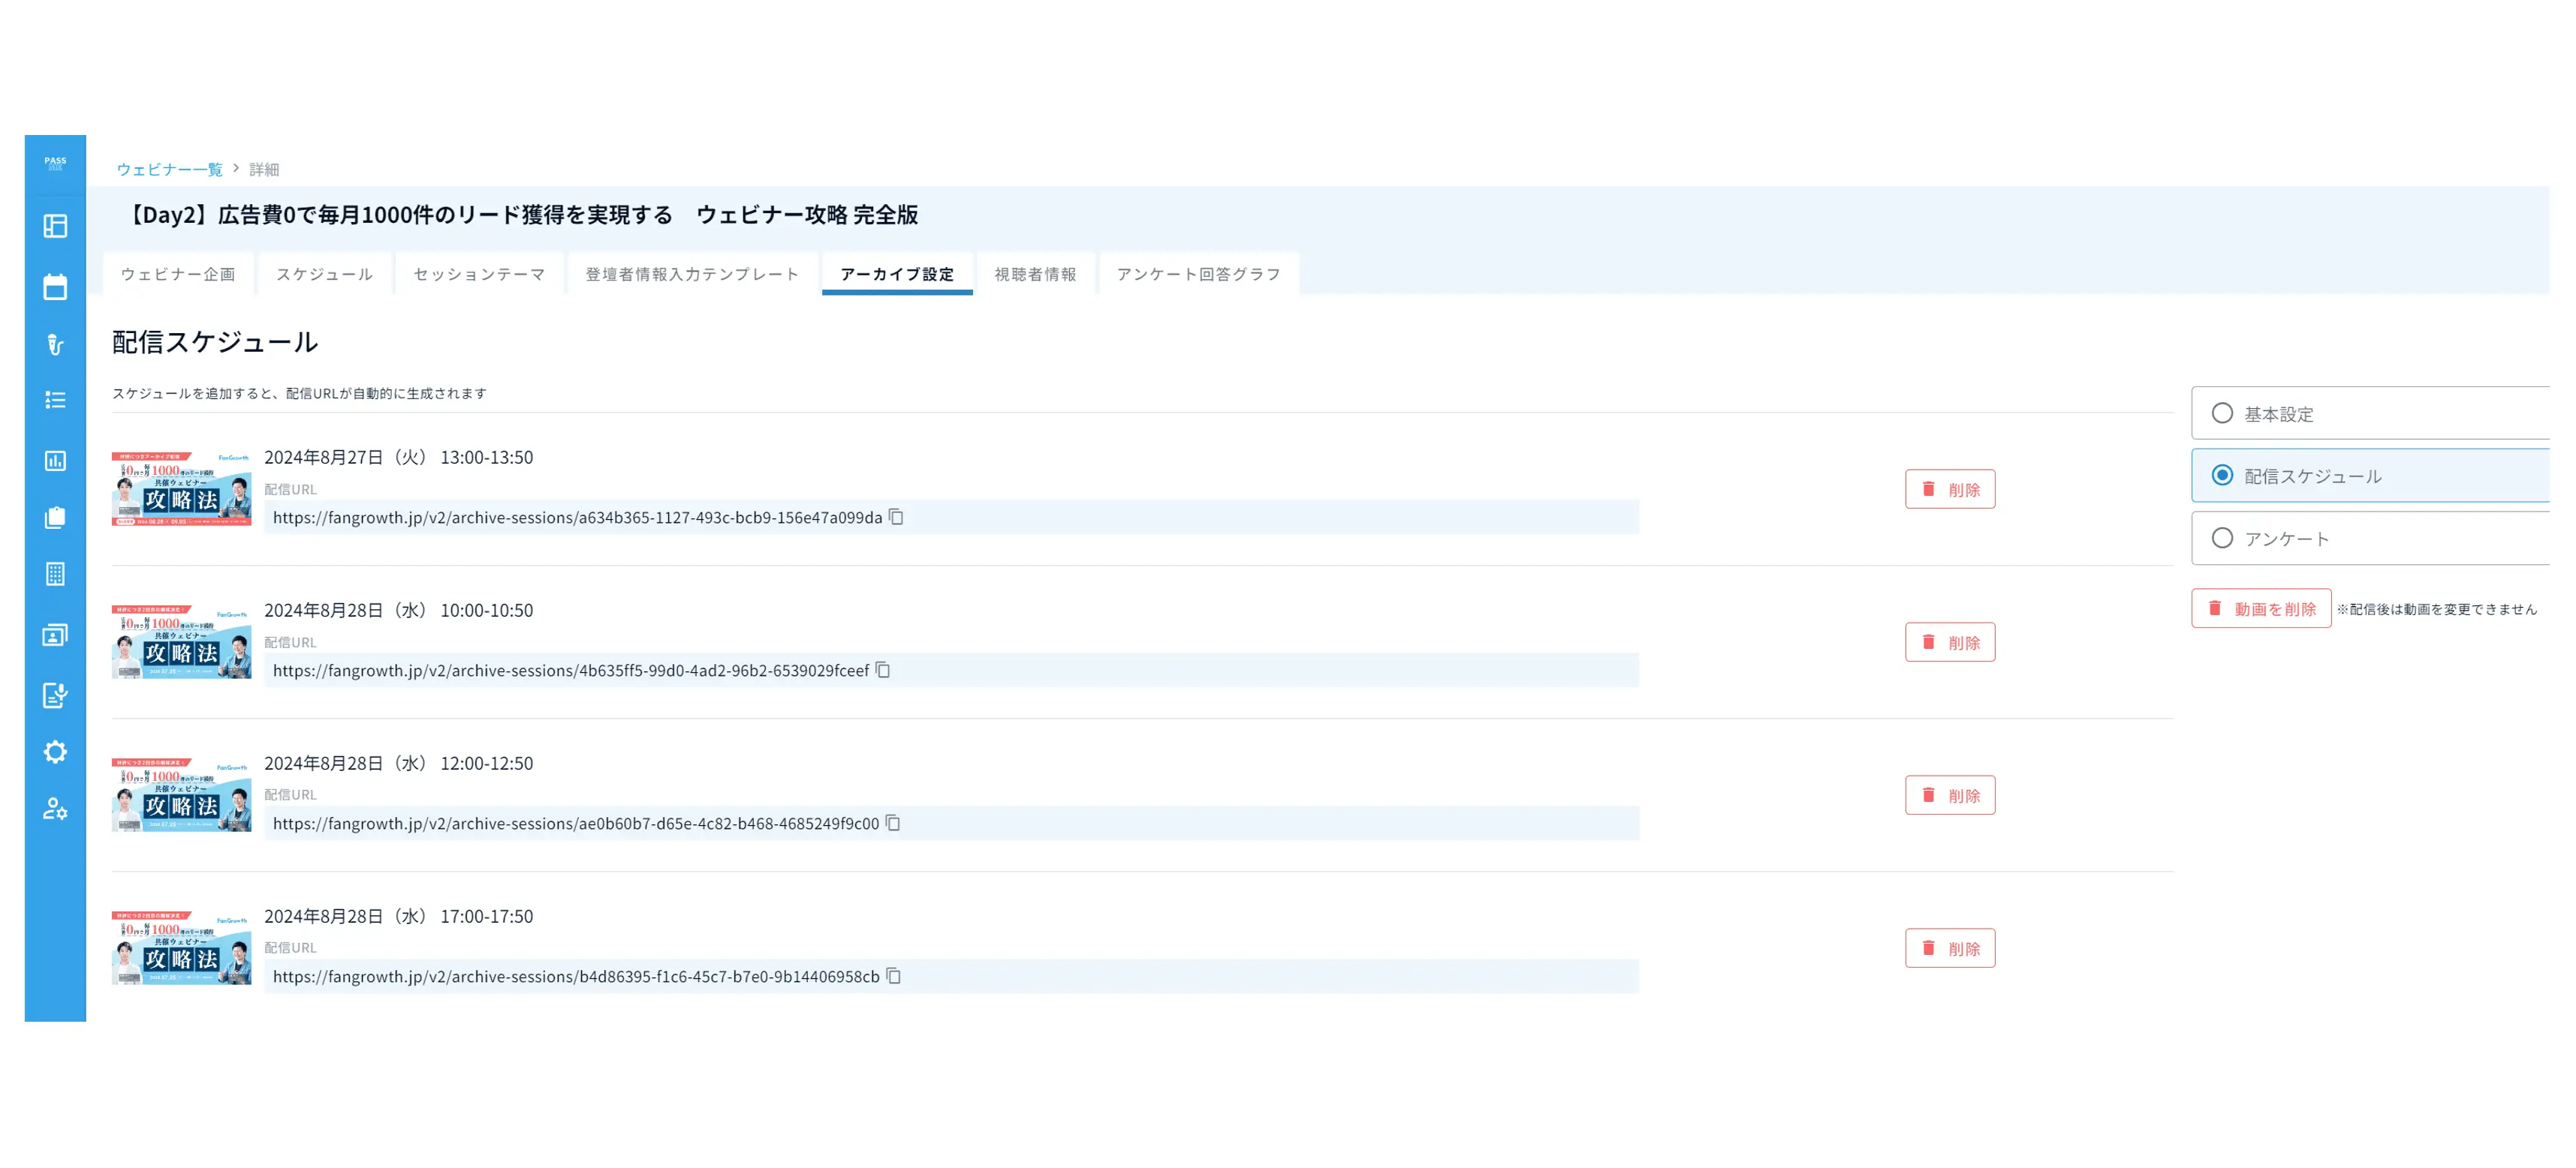Delete the August 28 17:00-17:50 schedule
2576x1168 pixels.
[1949, 948]
